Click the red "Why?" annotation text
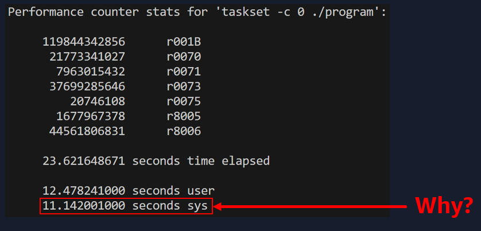The image size is (481, 231). pos(444,206)
